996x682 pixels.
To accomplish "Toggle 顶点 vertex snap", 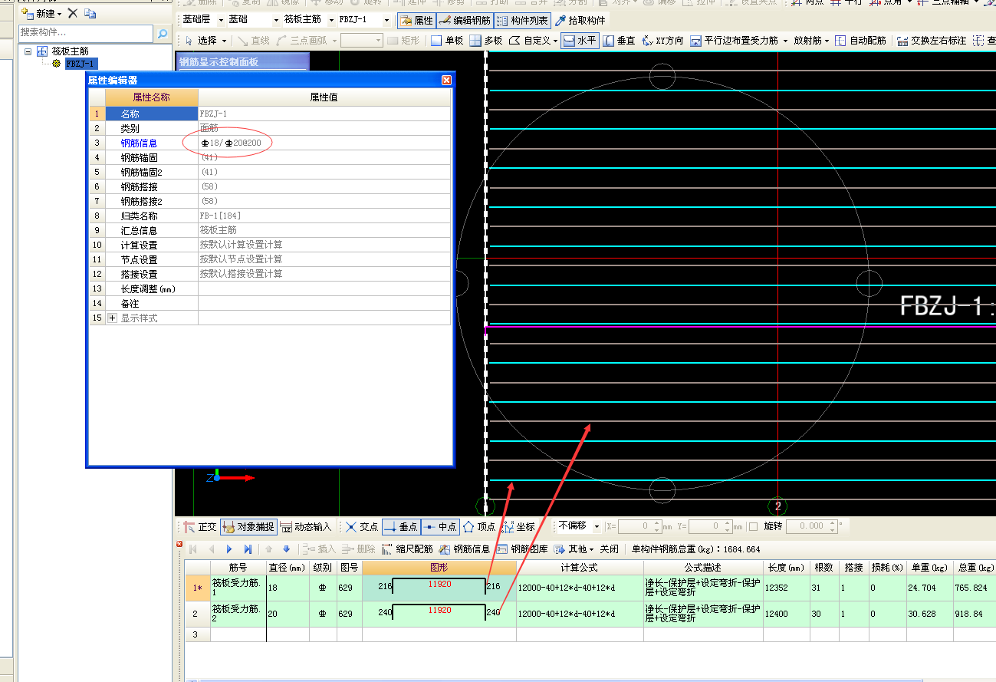I will tap(479, 527).
